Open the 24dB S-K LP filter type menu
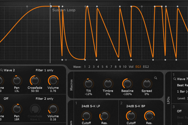 click(x=91, y=106)
